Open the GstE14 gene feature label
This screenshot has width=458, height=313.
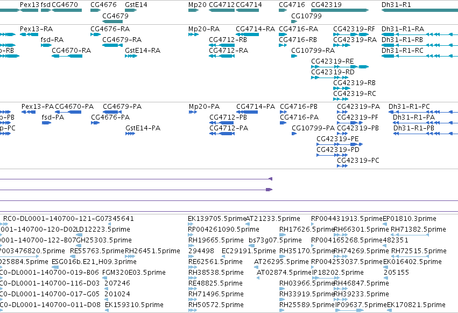pyautogui.click(x=136, y=5)
